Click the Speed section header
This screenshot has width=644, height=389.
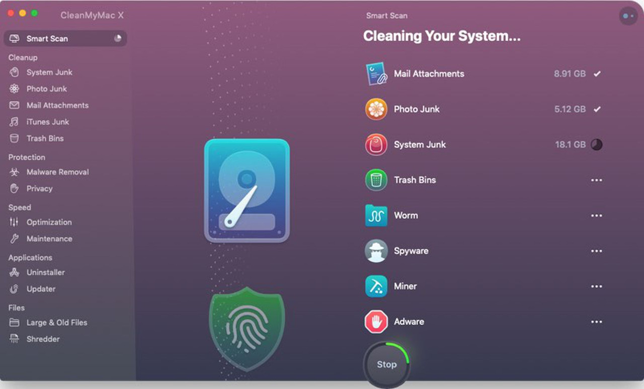(x=20, y=208)
